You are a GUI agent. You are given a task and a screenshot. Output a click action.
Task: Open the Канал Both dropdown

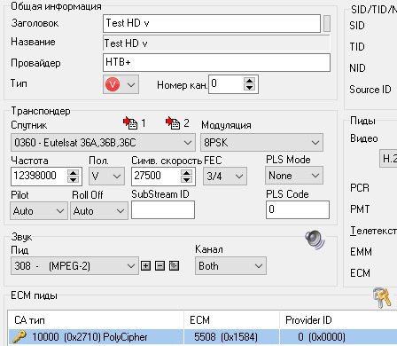tap(230, 266)
